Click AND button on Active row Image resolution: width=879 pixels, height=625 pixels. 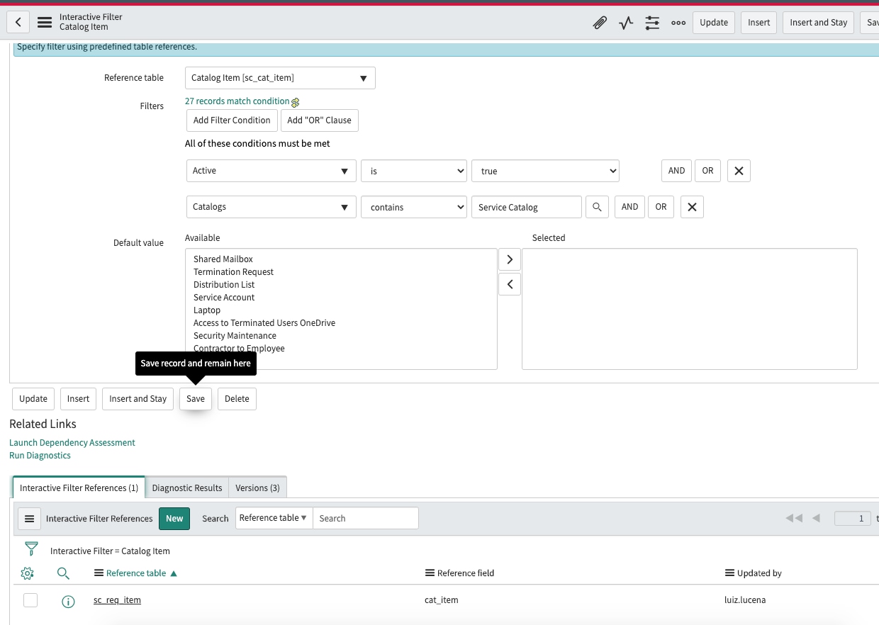pos(676,171)
